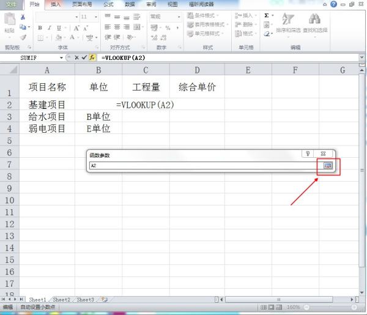Click the Paste clipboard icon

pyautogui.click(x=10, y=19)
